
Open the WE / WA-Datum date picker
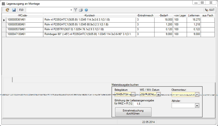coord(158,94)
